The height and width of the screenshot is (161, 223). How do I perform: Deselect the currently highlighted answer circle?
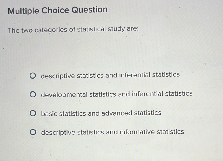pos(33,74)
